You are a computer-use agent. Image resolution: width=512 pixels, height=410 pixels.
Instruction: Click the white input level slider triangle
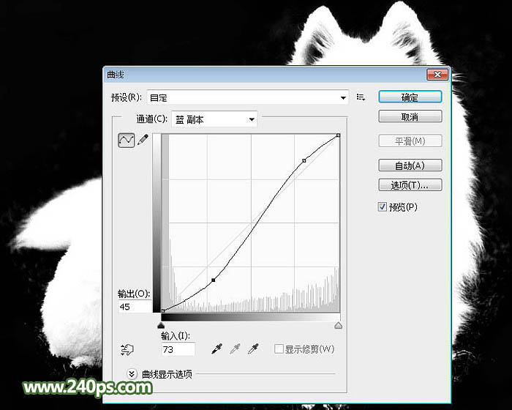tap(338, 325)
